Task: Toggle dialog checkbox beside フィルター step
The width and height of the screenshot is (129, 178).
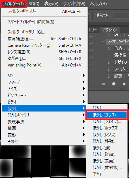Action: [91, 69]
